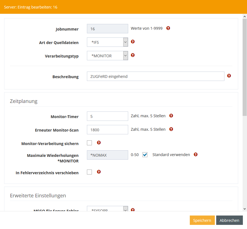Open Monitor-Timer help icon
Image resolution: width=247 pixels, height=229 pixels.
pos(171,116)
